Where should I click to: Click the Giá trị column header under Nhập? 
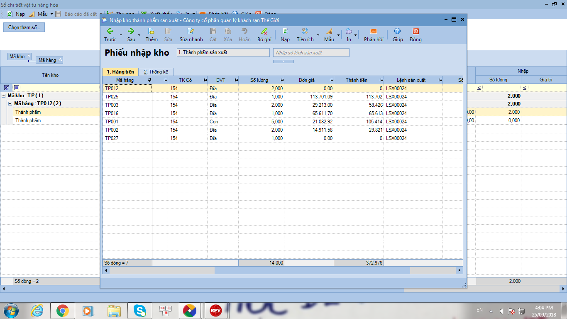[544, 80]
